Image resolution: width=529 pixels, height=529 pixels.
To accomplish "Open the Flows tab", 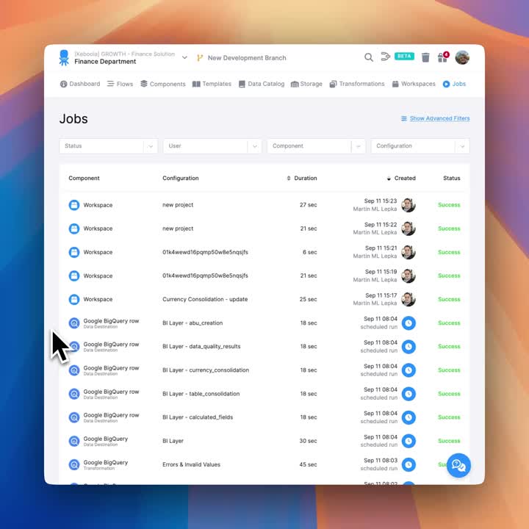I will coord(120,84).
